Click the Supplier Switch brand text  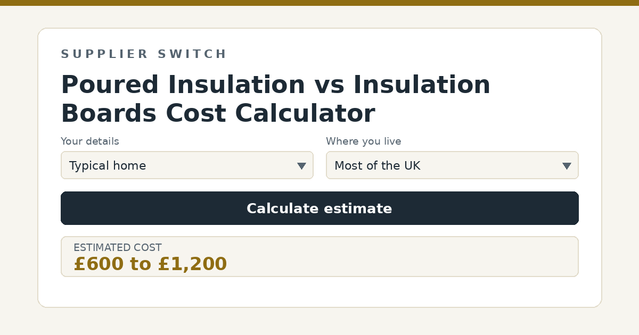click(144, 54)
